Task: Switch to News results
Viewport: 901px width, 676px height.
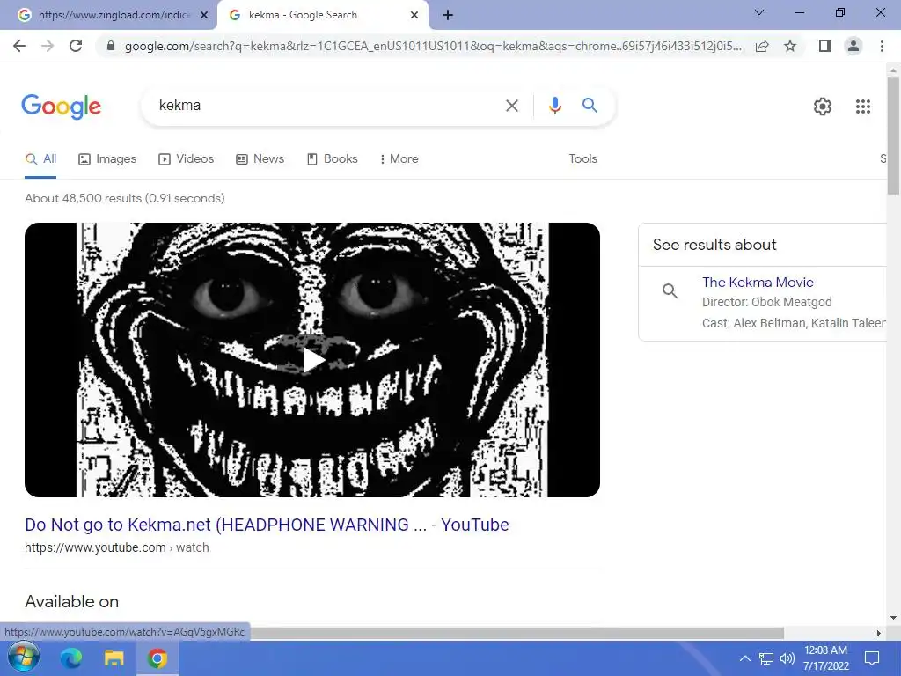Action: [260, 159]
